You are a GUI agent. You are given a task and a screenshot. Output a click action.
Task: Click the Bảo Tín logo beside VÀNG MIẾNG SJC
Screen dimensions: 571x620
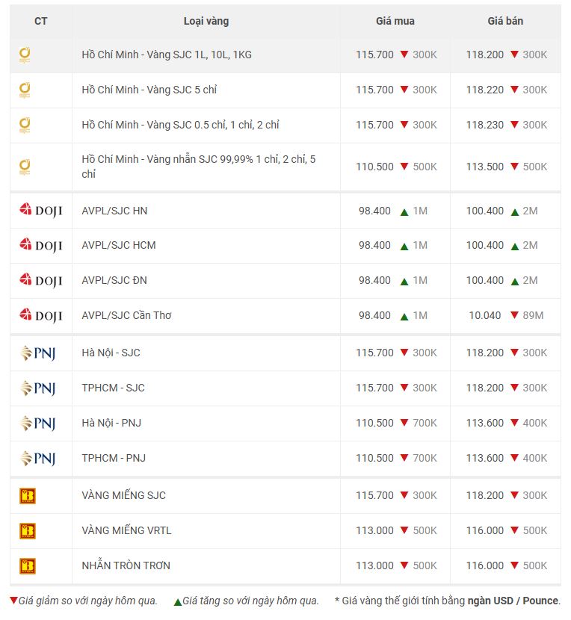(28, 495)
